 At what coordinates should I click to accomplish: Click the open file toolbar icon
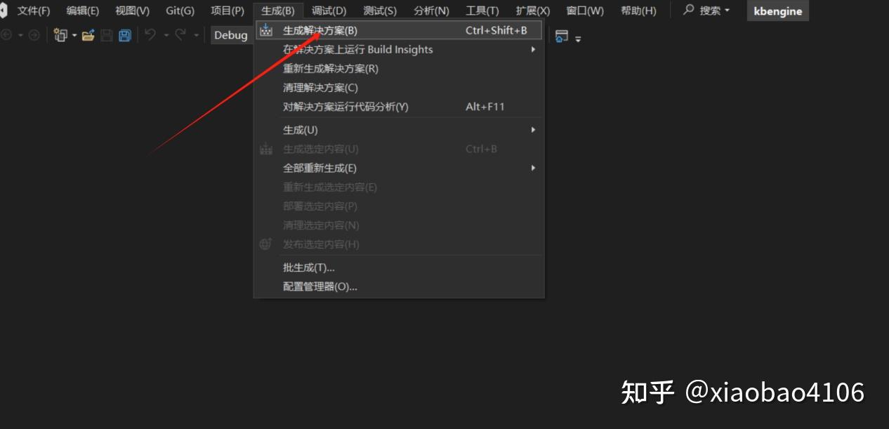coord(88,35)
